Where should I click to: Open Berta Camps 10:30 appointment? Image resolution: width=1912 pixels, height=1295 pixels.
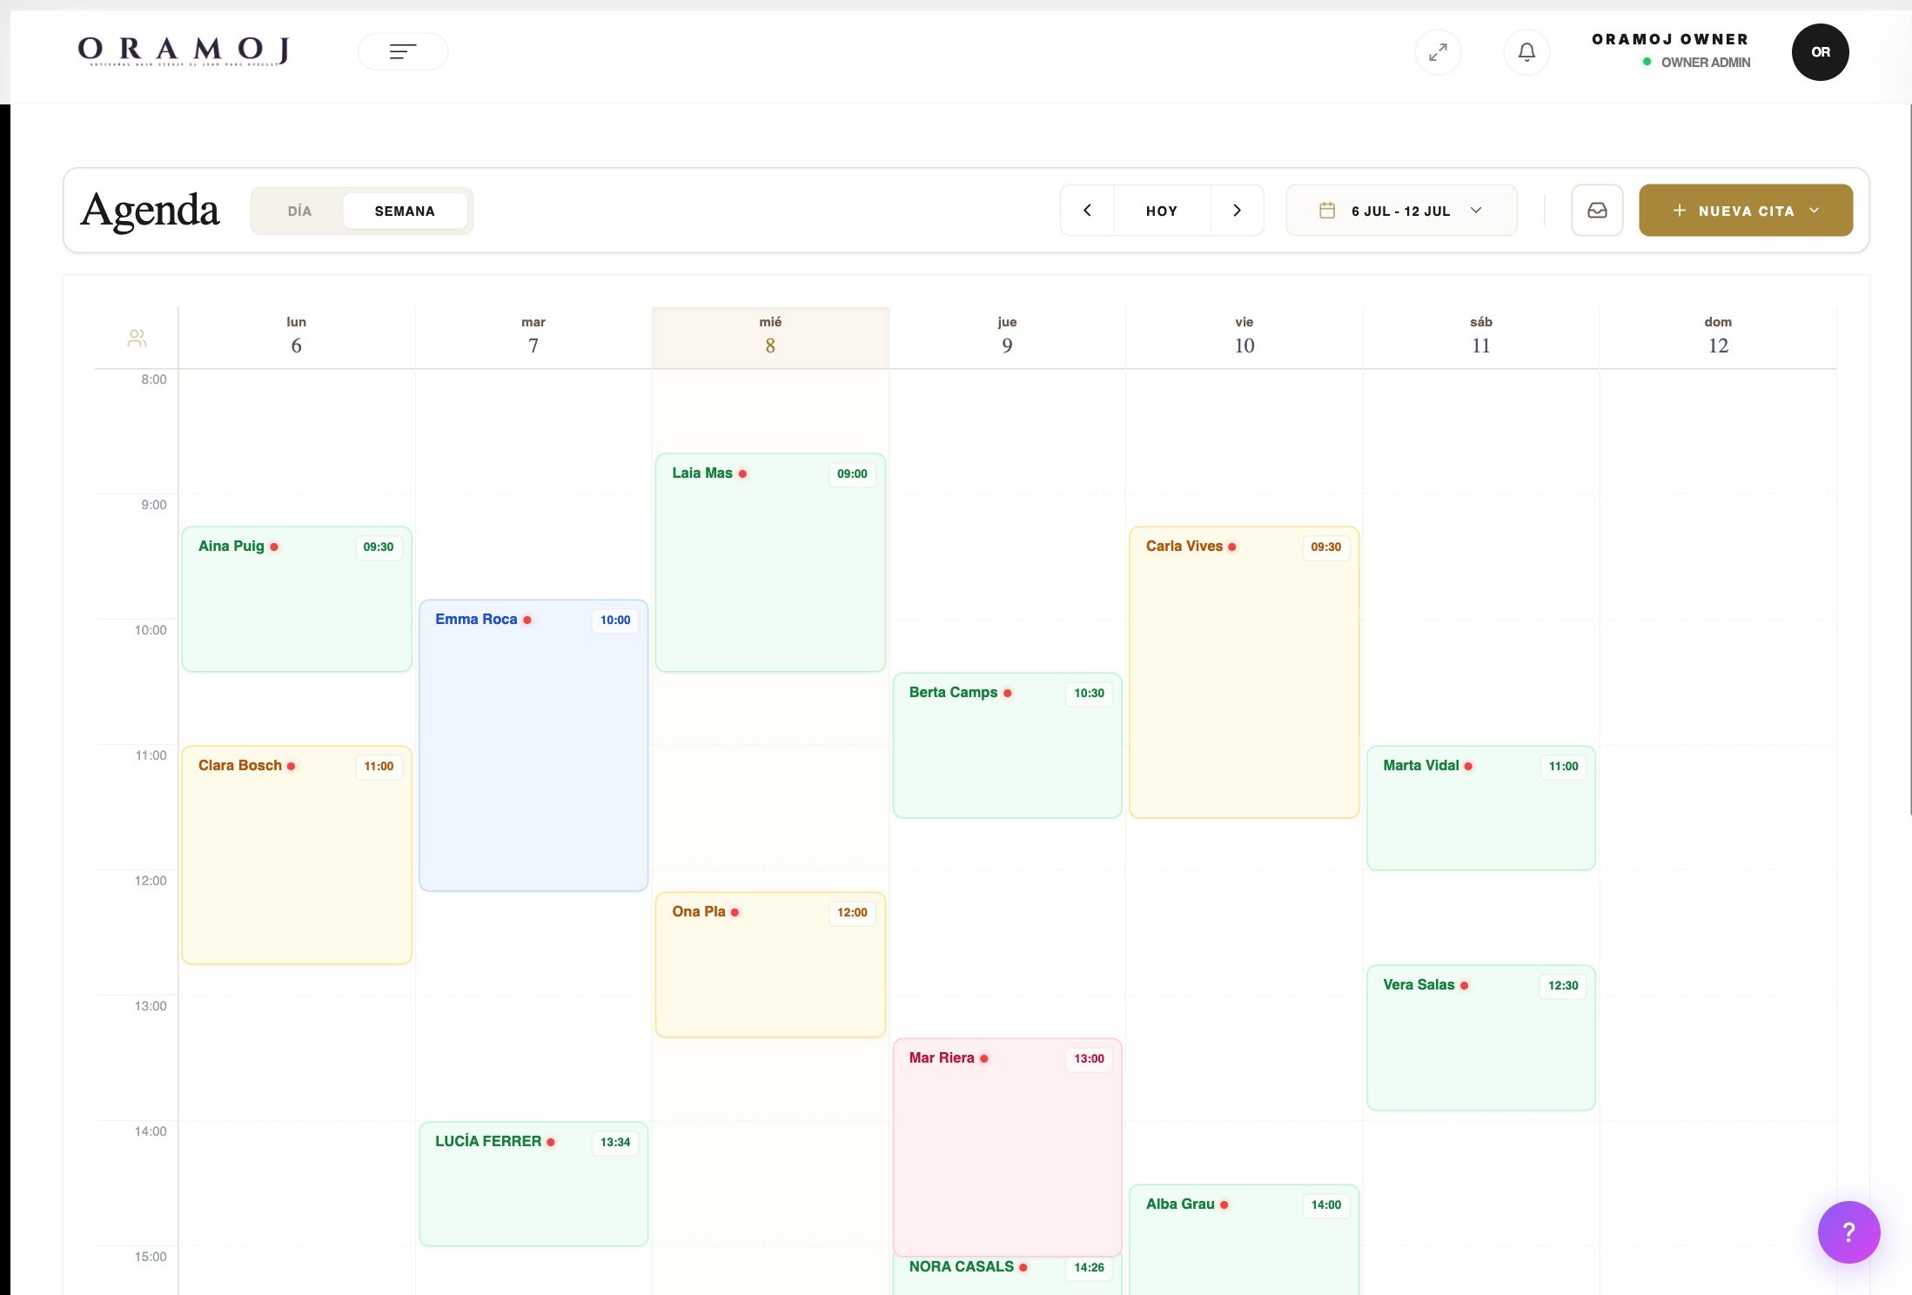click(x=1007, y=745)
